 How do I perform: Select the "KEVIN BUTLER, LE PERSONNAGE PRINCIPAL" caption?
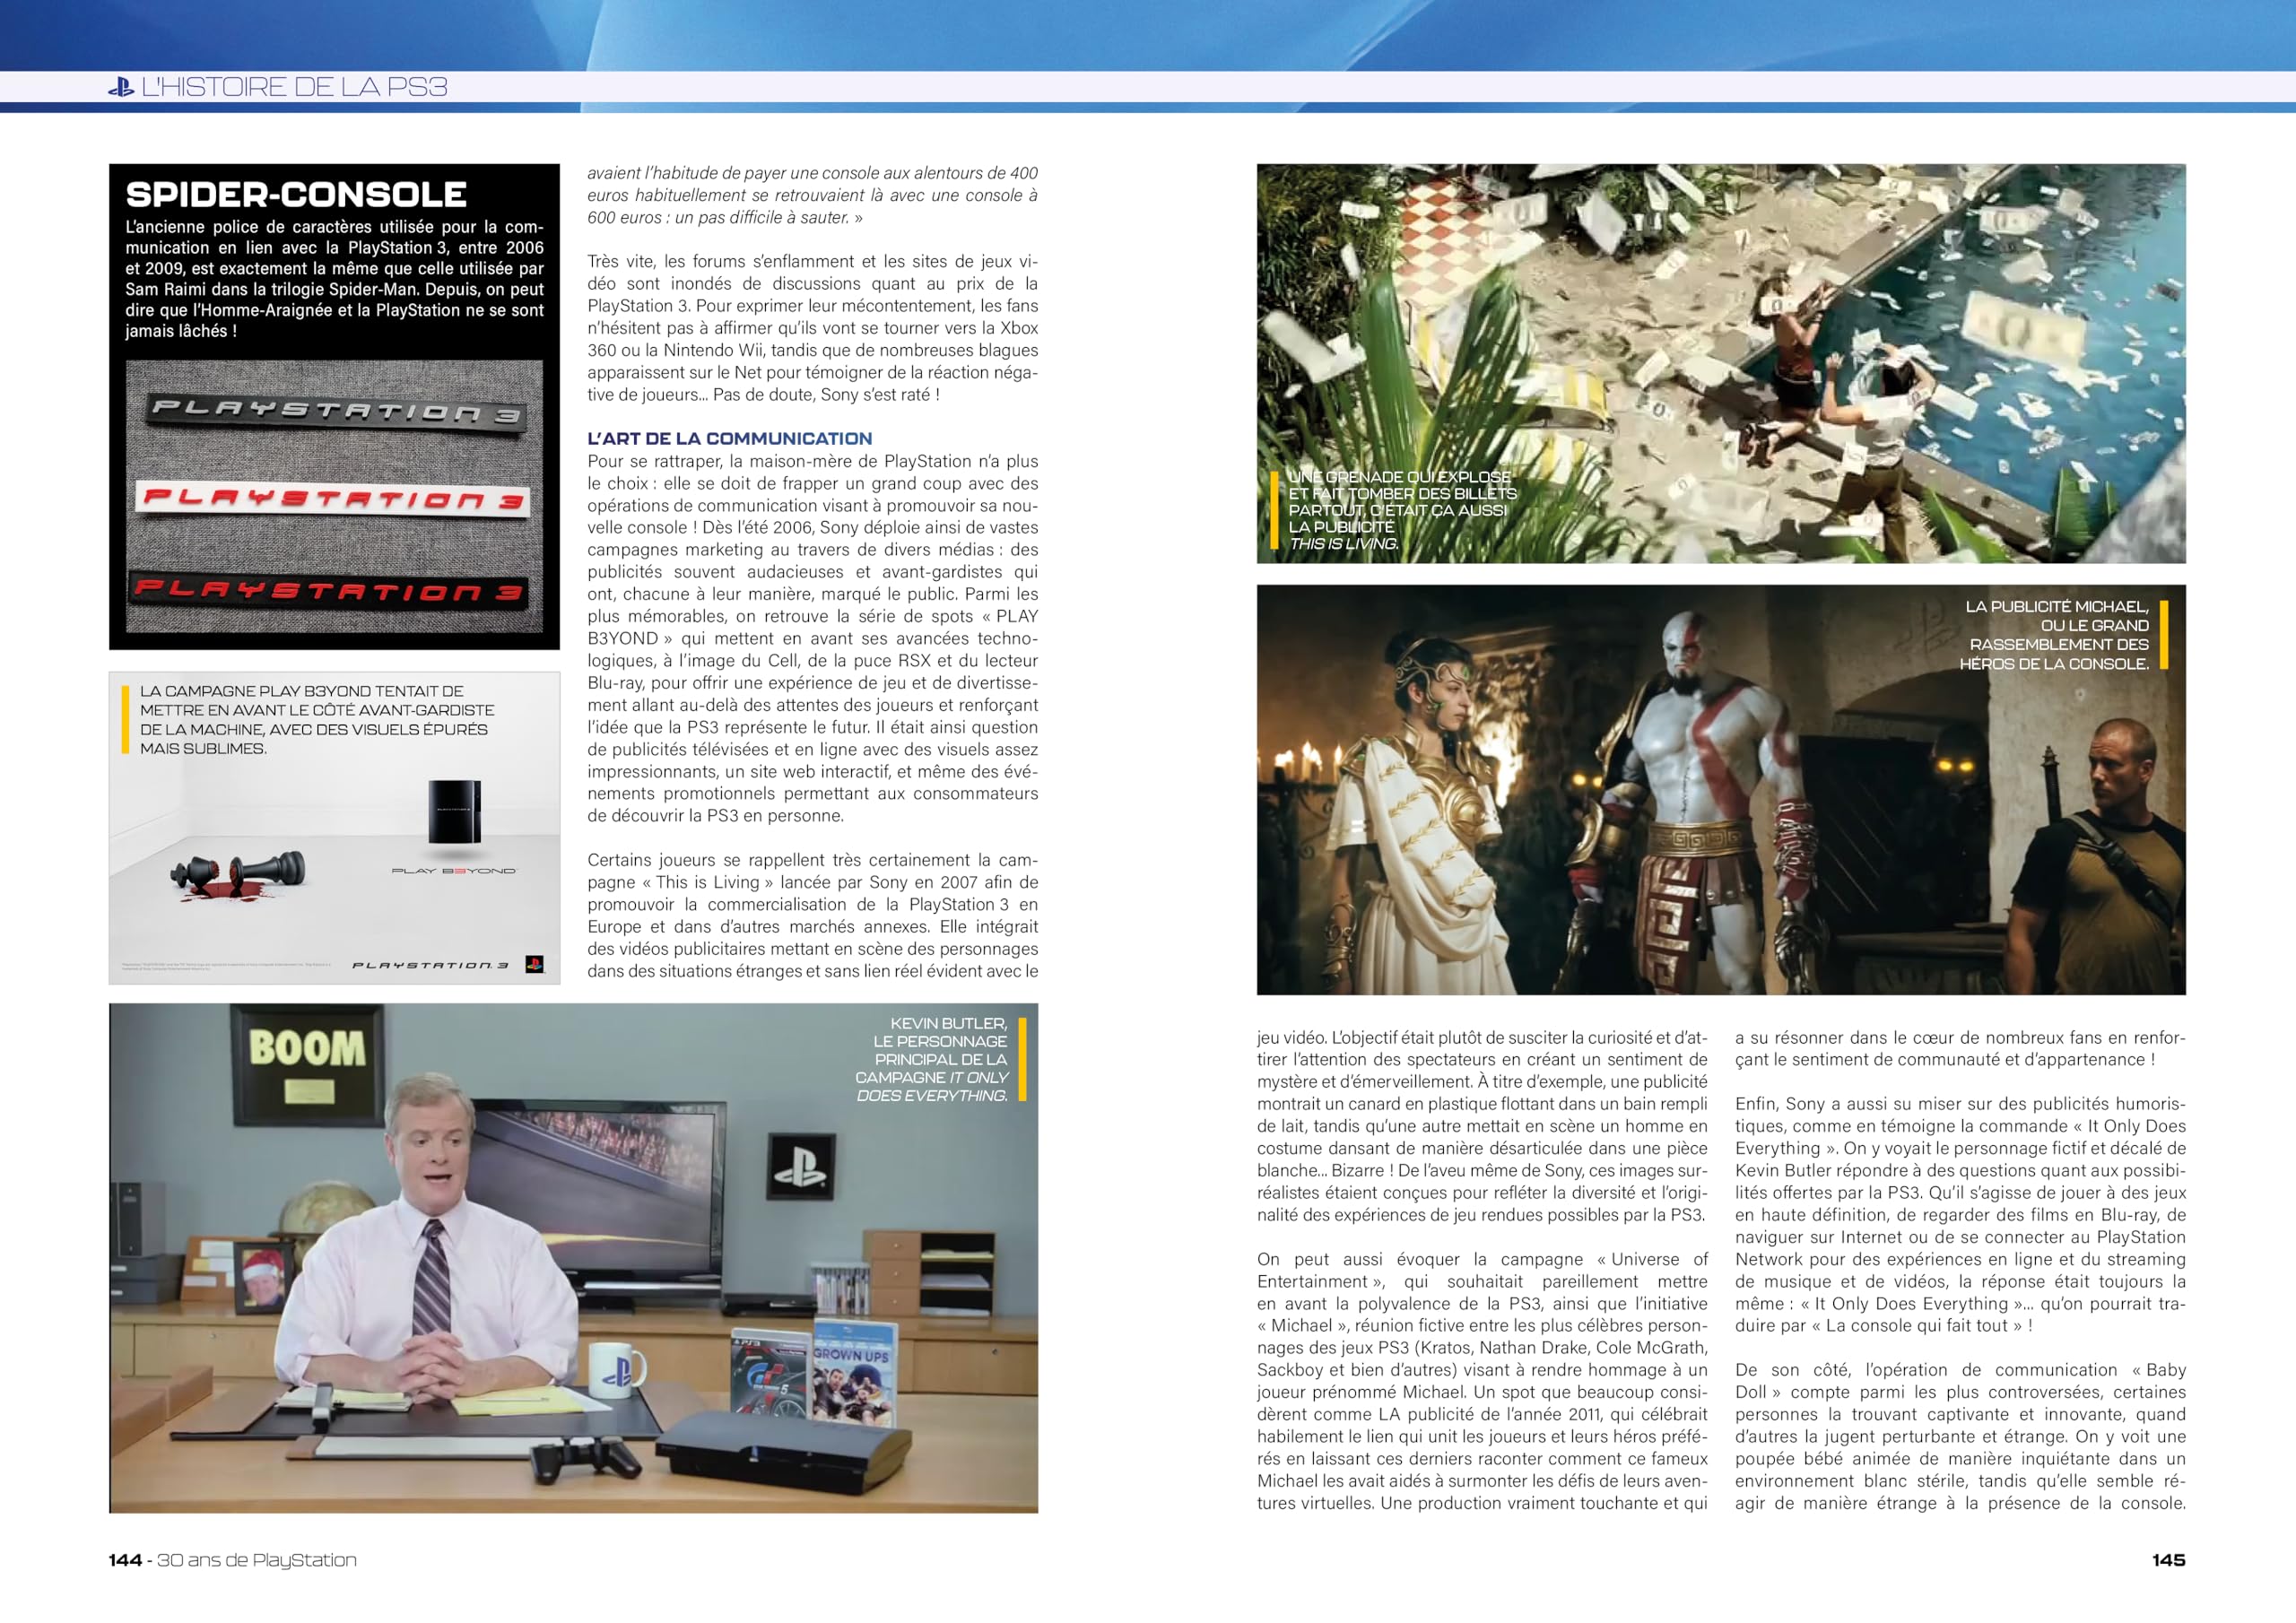(931, 1059)
